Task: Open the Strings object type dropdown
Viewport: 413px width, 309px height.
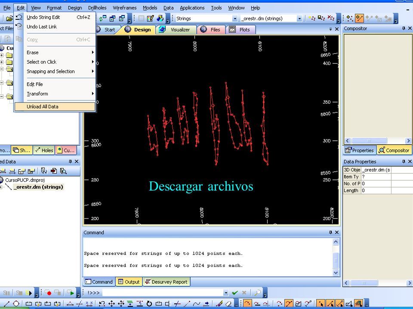Action: click(234, 18)
